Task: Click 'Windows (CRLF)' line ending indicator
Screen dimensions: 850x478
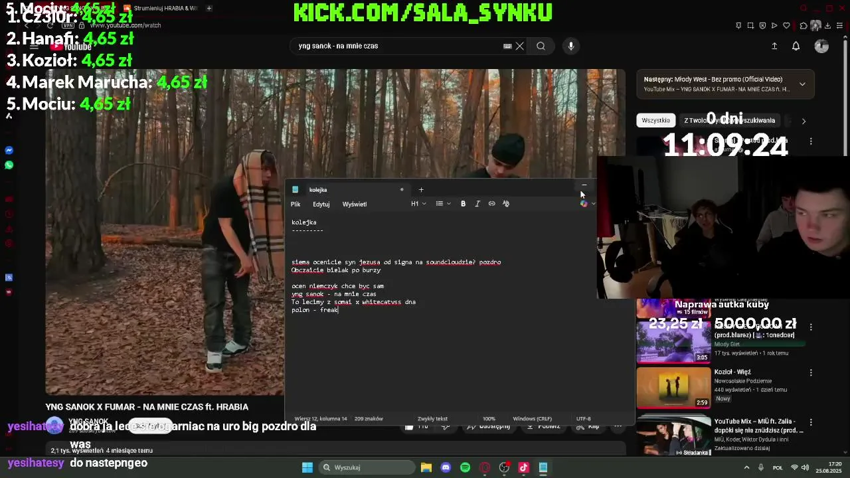Action: click(x=532, y=419)
